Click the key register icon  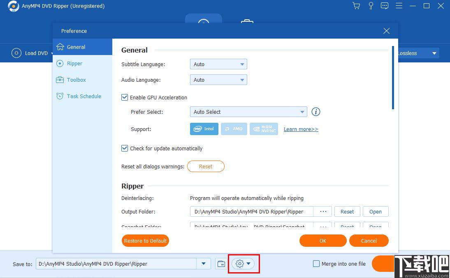[x=371, y=6]
